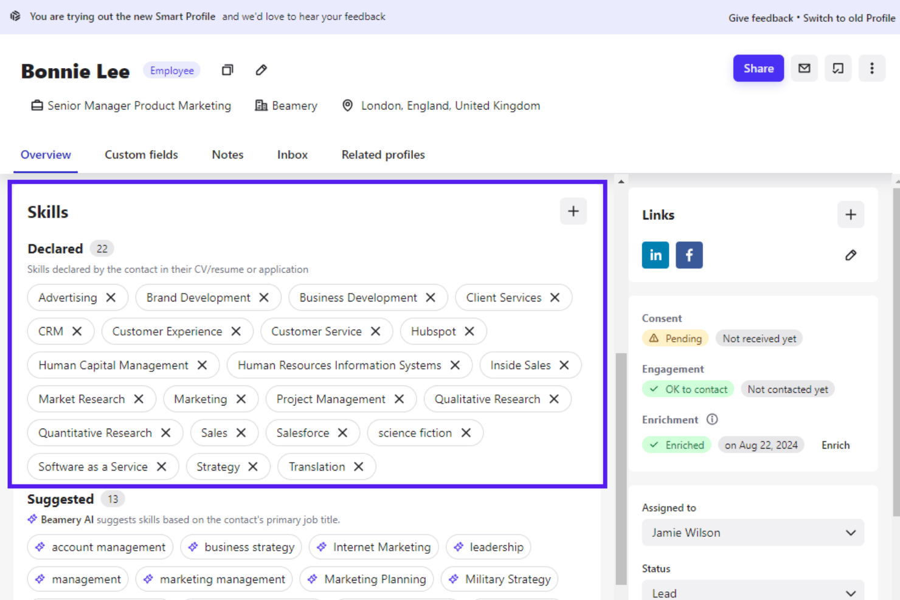Image resolution: width=900 pixels, height=600 pixels.
Task: Remove the Translation skill
Action: (359, 466)
